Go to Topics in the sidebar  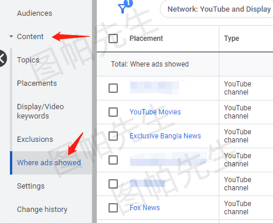pyautogui.click(x=28, y=60)
